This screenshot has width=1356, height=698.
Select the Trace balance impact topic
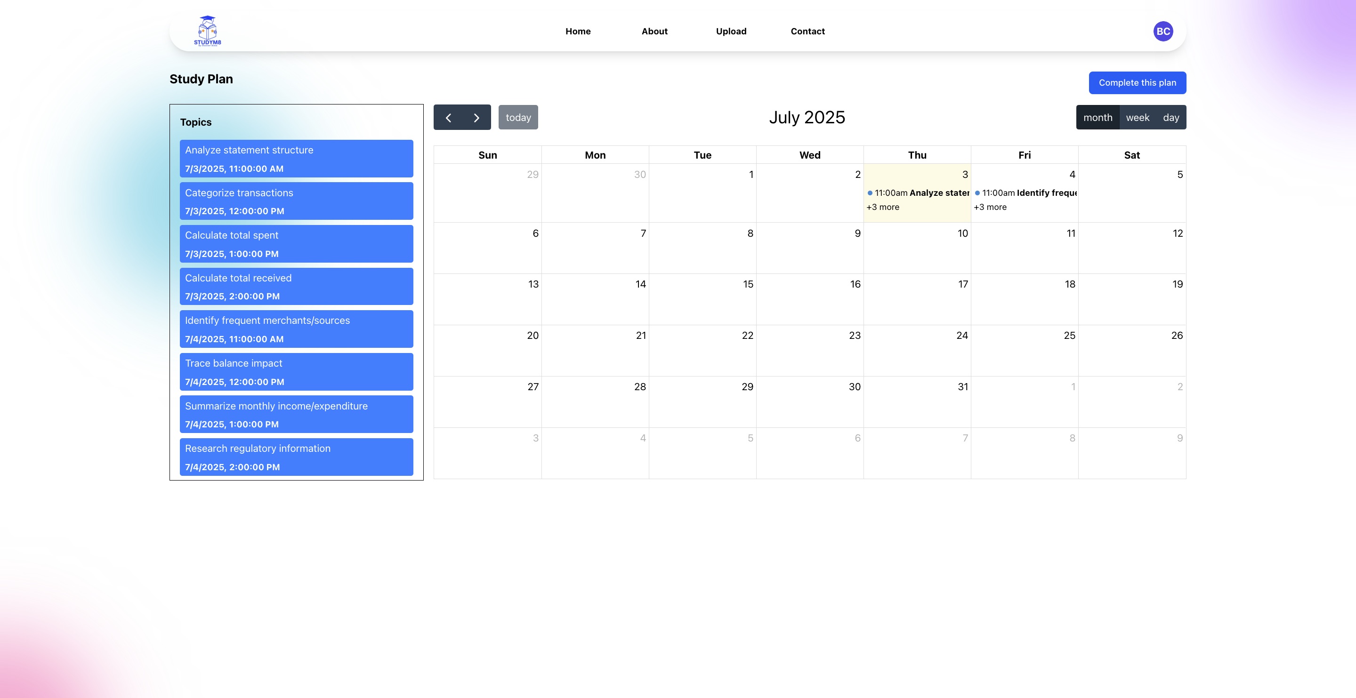(x=296, y=372)
